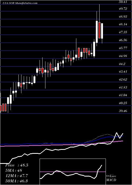Click the last white candlestick on the right
132x185 pixels.
coord(102,31)
